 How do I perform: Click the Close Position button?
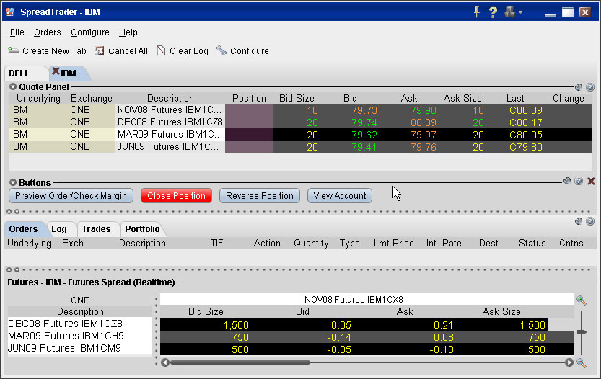pyautogui.click(x=176, y=196)
